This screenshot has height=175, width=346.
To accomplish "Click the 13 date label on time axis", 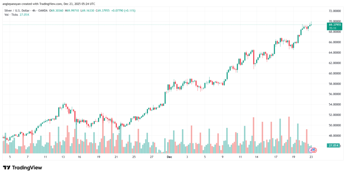I will pos(63,157).
